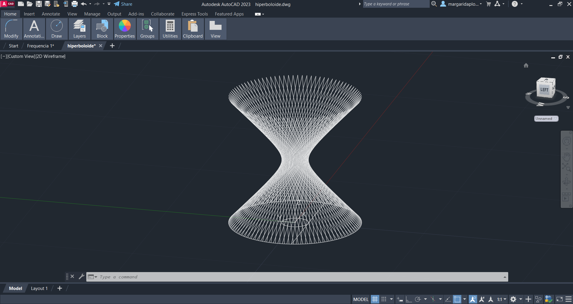The height and width of the screenshot is (304, 573).
Task: Toggle polar tracking in status bar
Action: 418,299
